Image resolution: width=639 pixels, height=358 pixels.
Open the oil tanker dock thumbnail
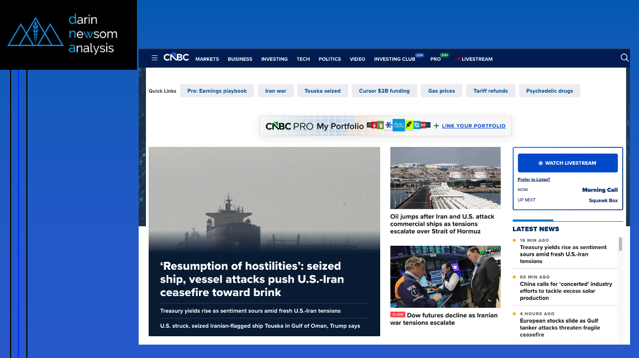[445, 178]
